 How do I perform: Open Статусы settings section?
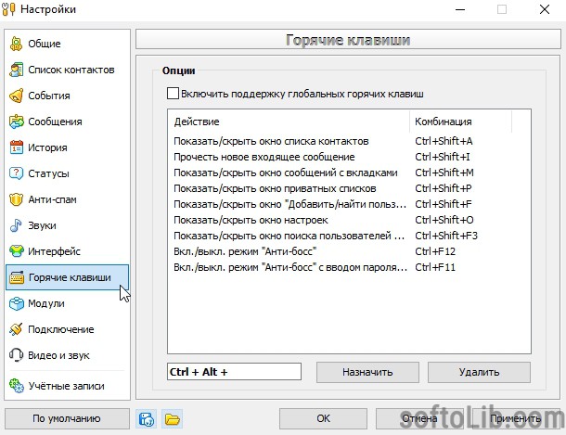coord(67,173)
